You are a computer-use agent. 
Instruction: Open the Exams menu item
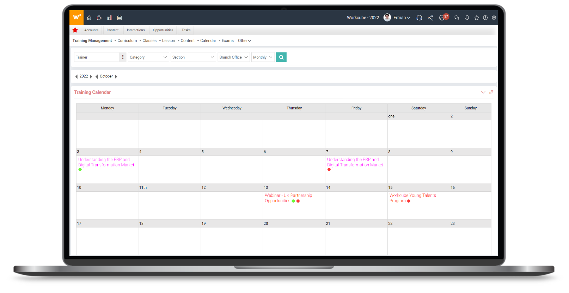point(227,41)
